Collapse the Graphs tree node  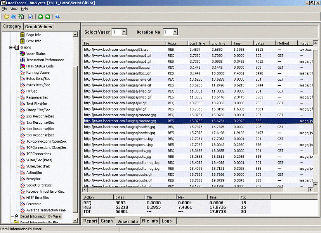click(10, 47)
